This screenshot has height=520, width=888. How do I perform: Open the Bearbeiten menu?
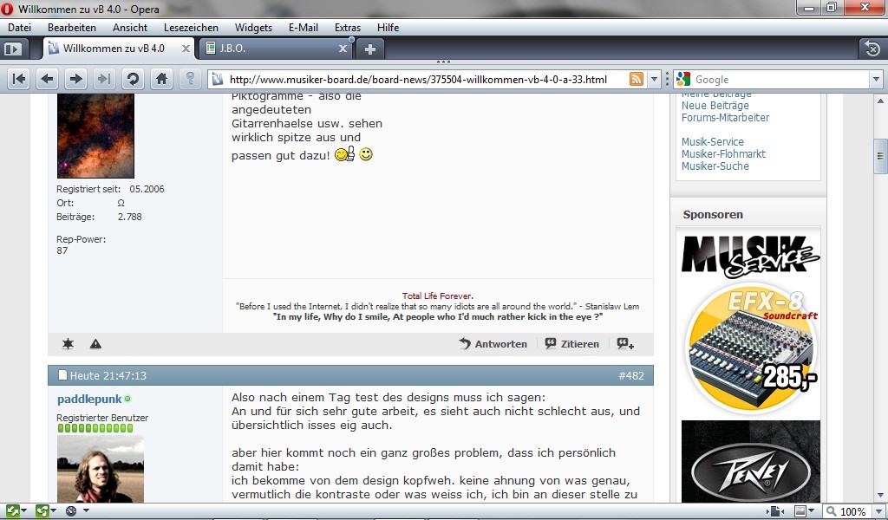click(x=72, y=27)
